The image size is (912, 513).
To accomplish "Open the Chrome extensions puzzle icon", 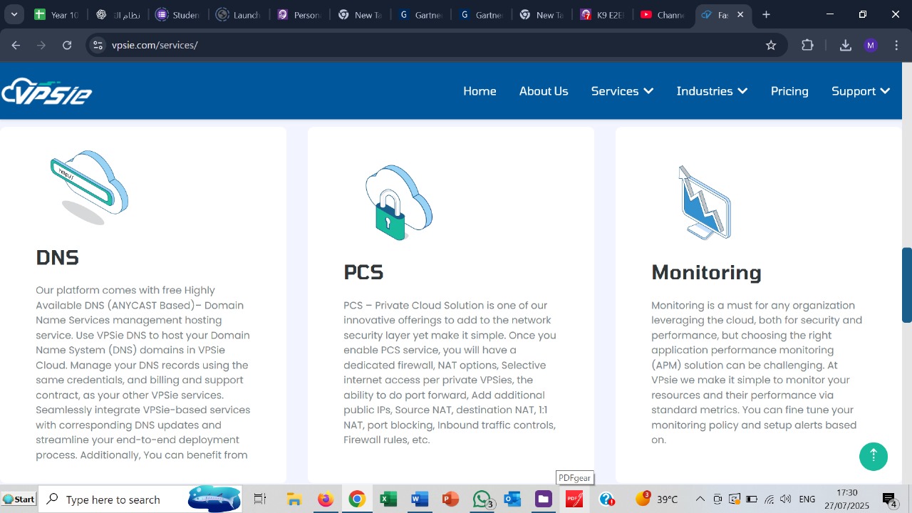I will [x=807, y=45].
